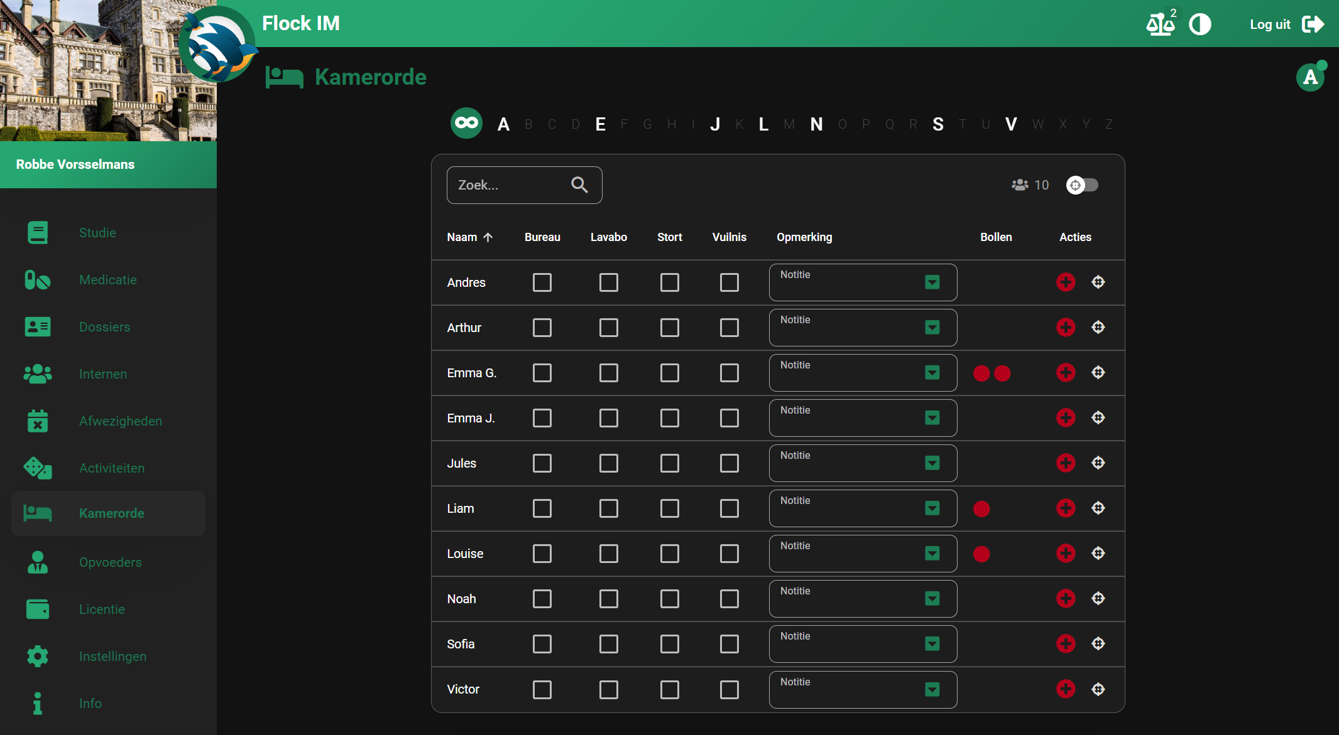Open Medicatie via the pill icon
The height and width of the screenshot is (735, 1339).
tap(37, 280)
